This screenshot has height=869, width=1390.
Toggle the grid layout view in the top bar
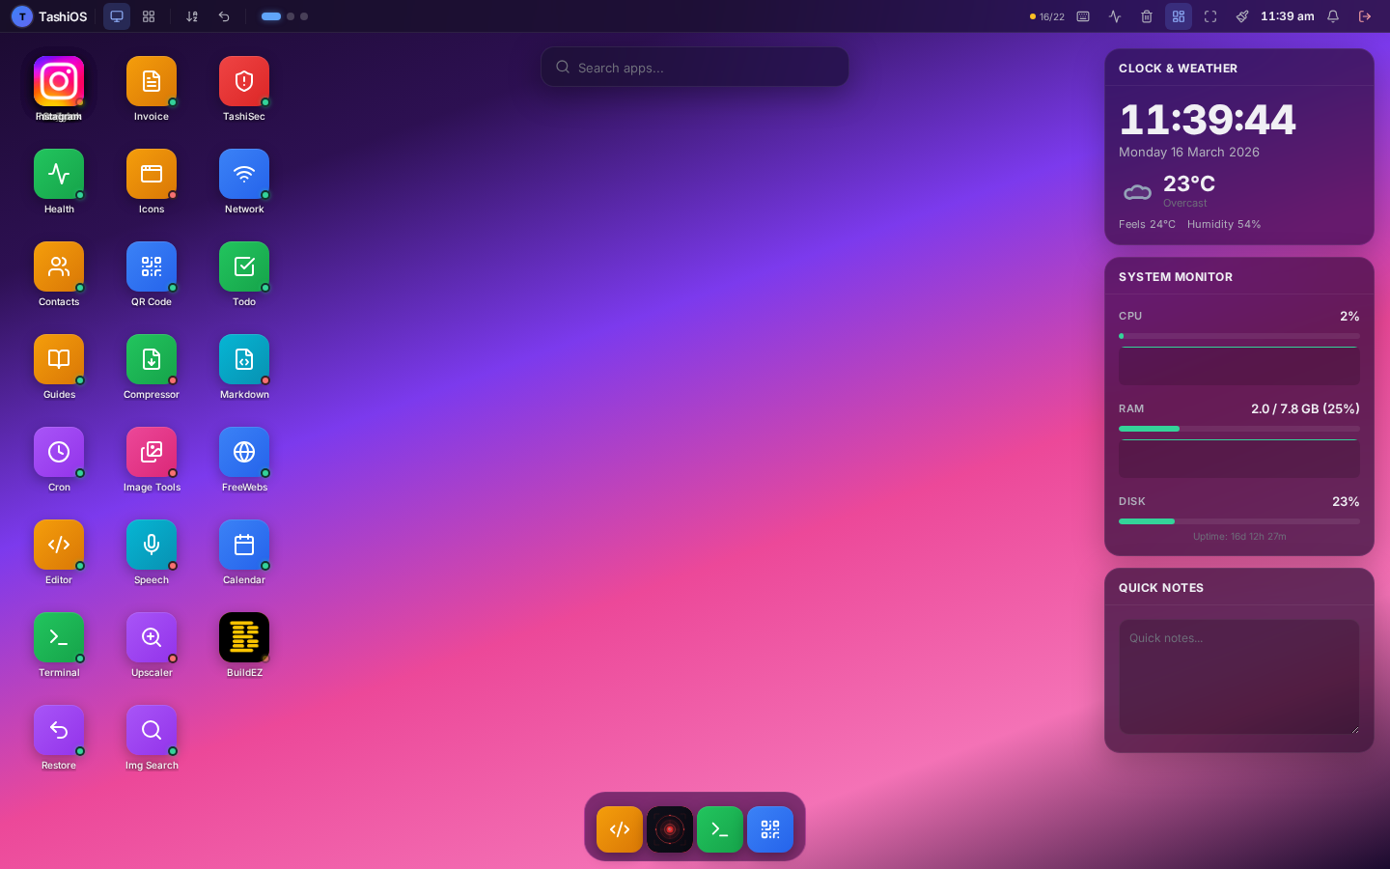[x=1178, y=16]
